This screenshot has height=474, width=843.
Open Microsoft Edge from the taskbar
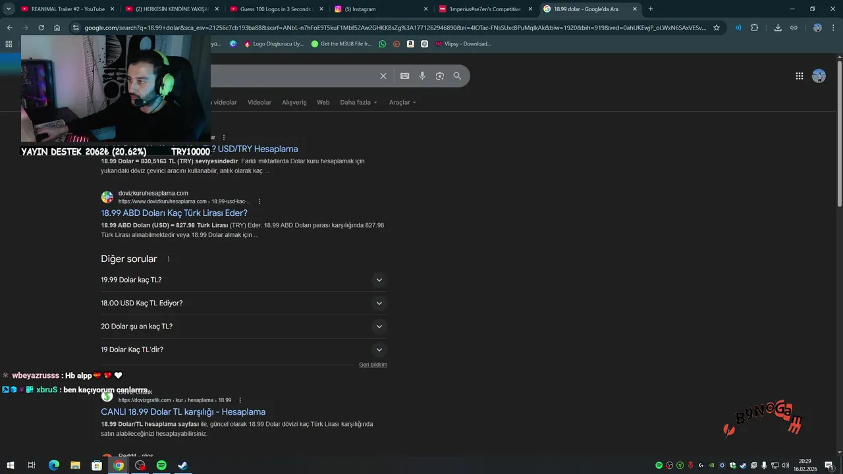(54, 465)
